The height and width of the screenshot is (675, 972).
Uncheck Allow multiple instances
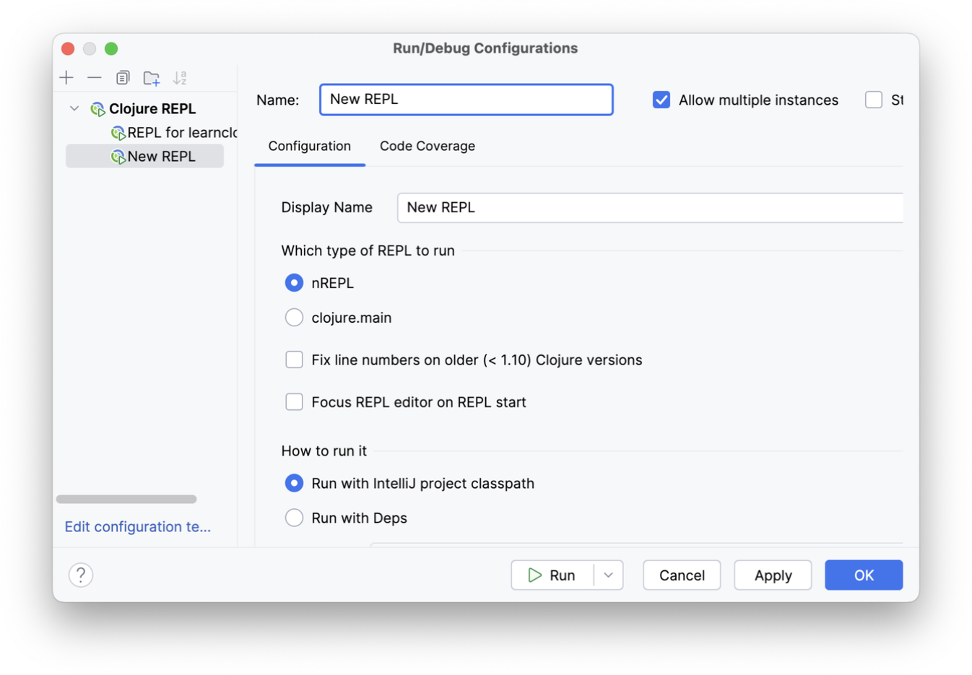pos(661,100)
